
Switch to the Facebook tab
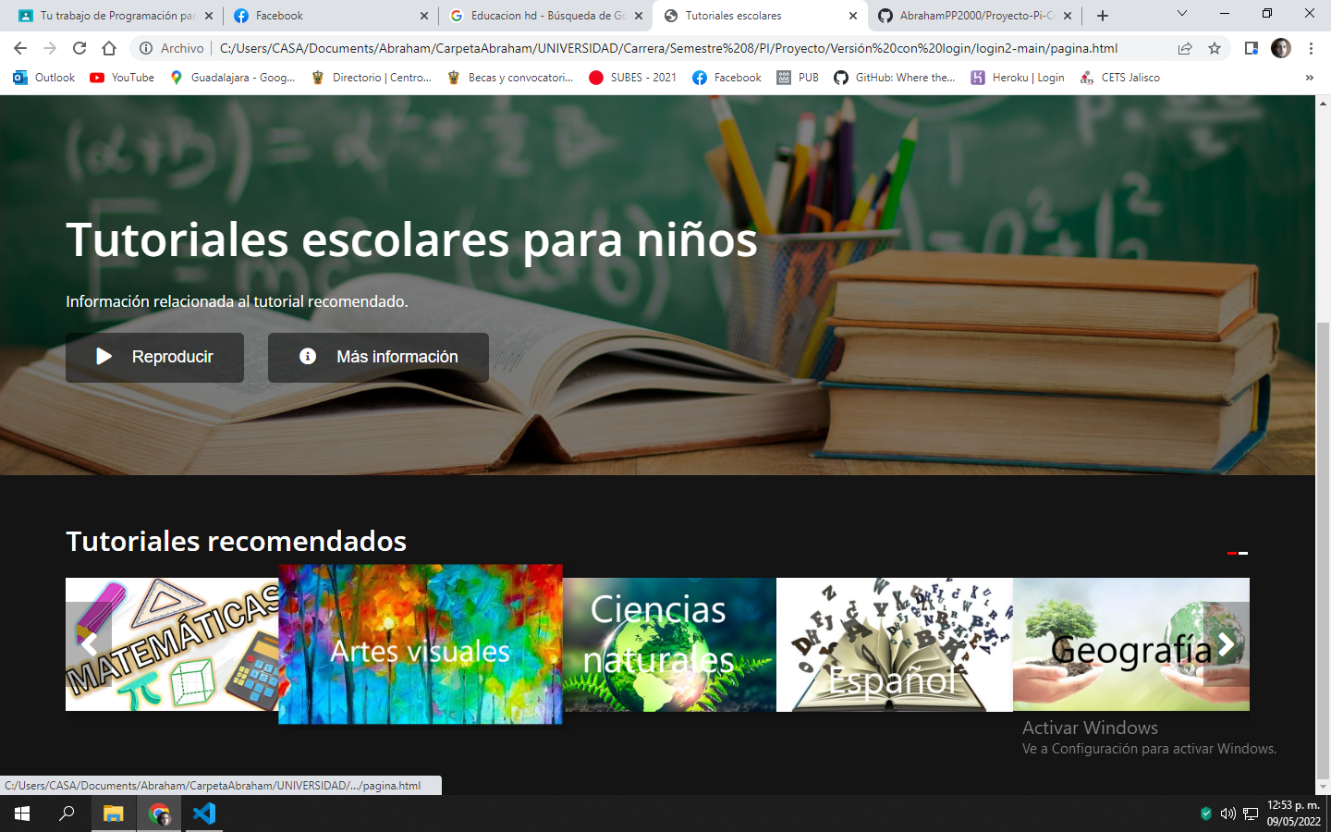pyautogui.click(x=330, y=16)
